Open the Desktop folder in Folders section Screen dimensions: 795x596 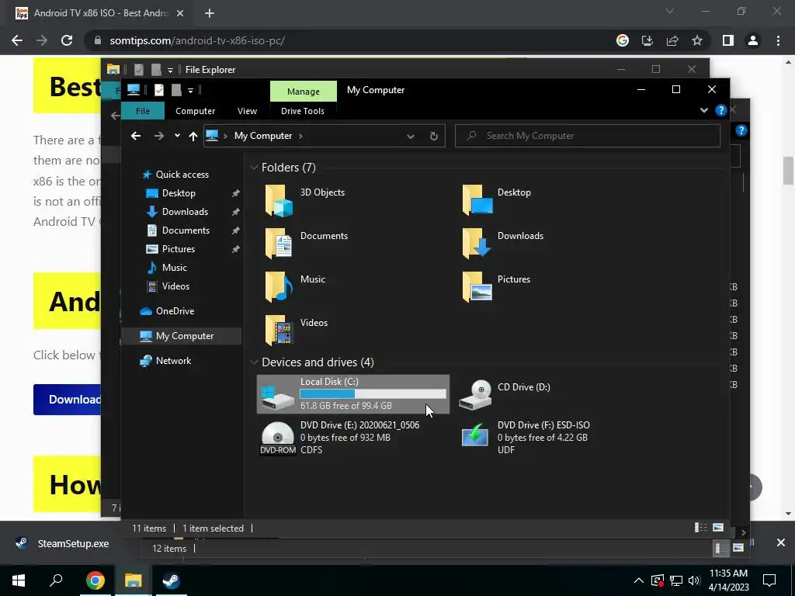click(477, 200)
